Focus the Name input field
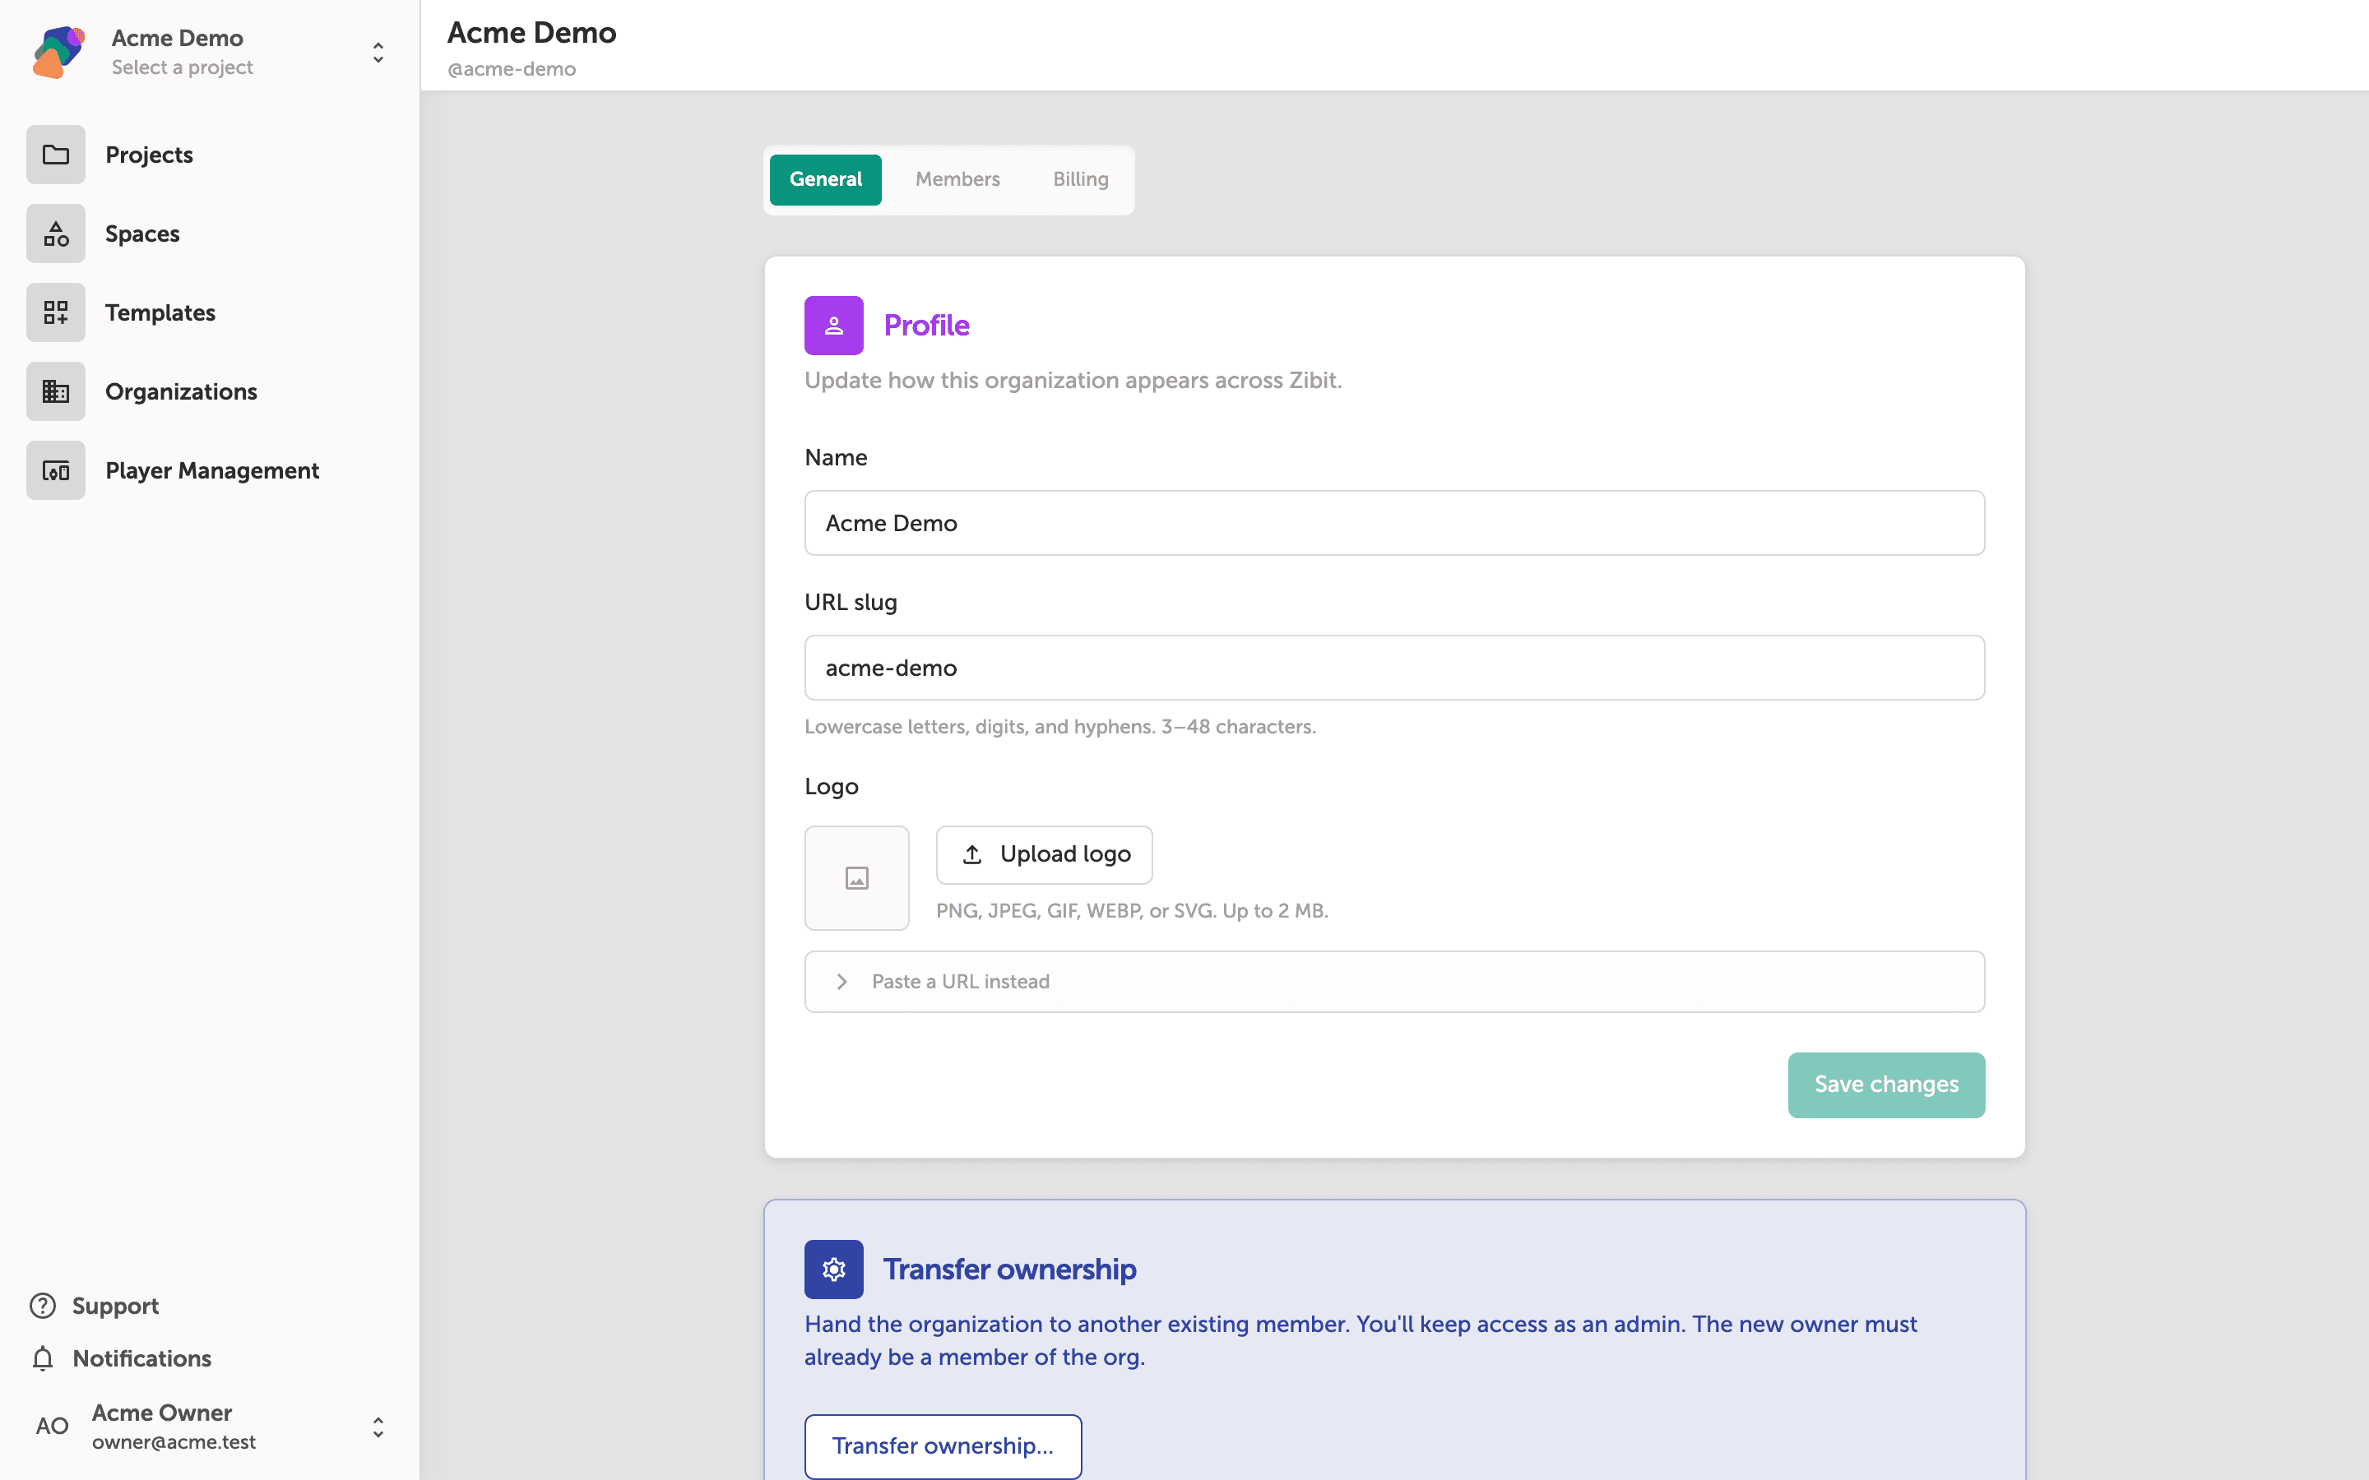Viewport: 2369px width, 1480px height. pyautogui.click(x=1394, y=523)
